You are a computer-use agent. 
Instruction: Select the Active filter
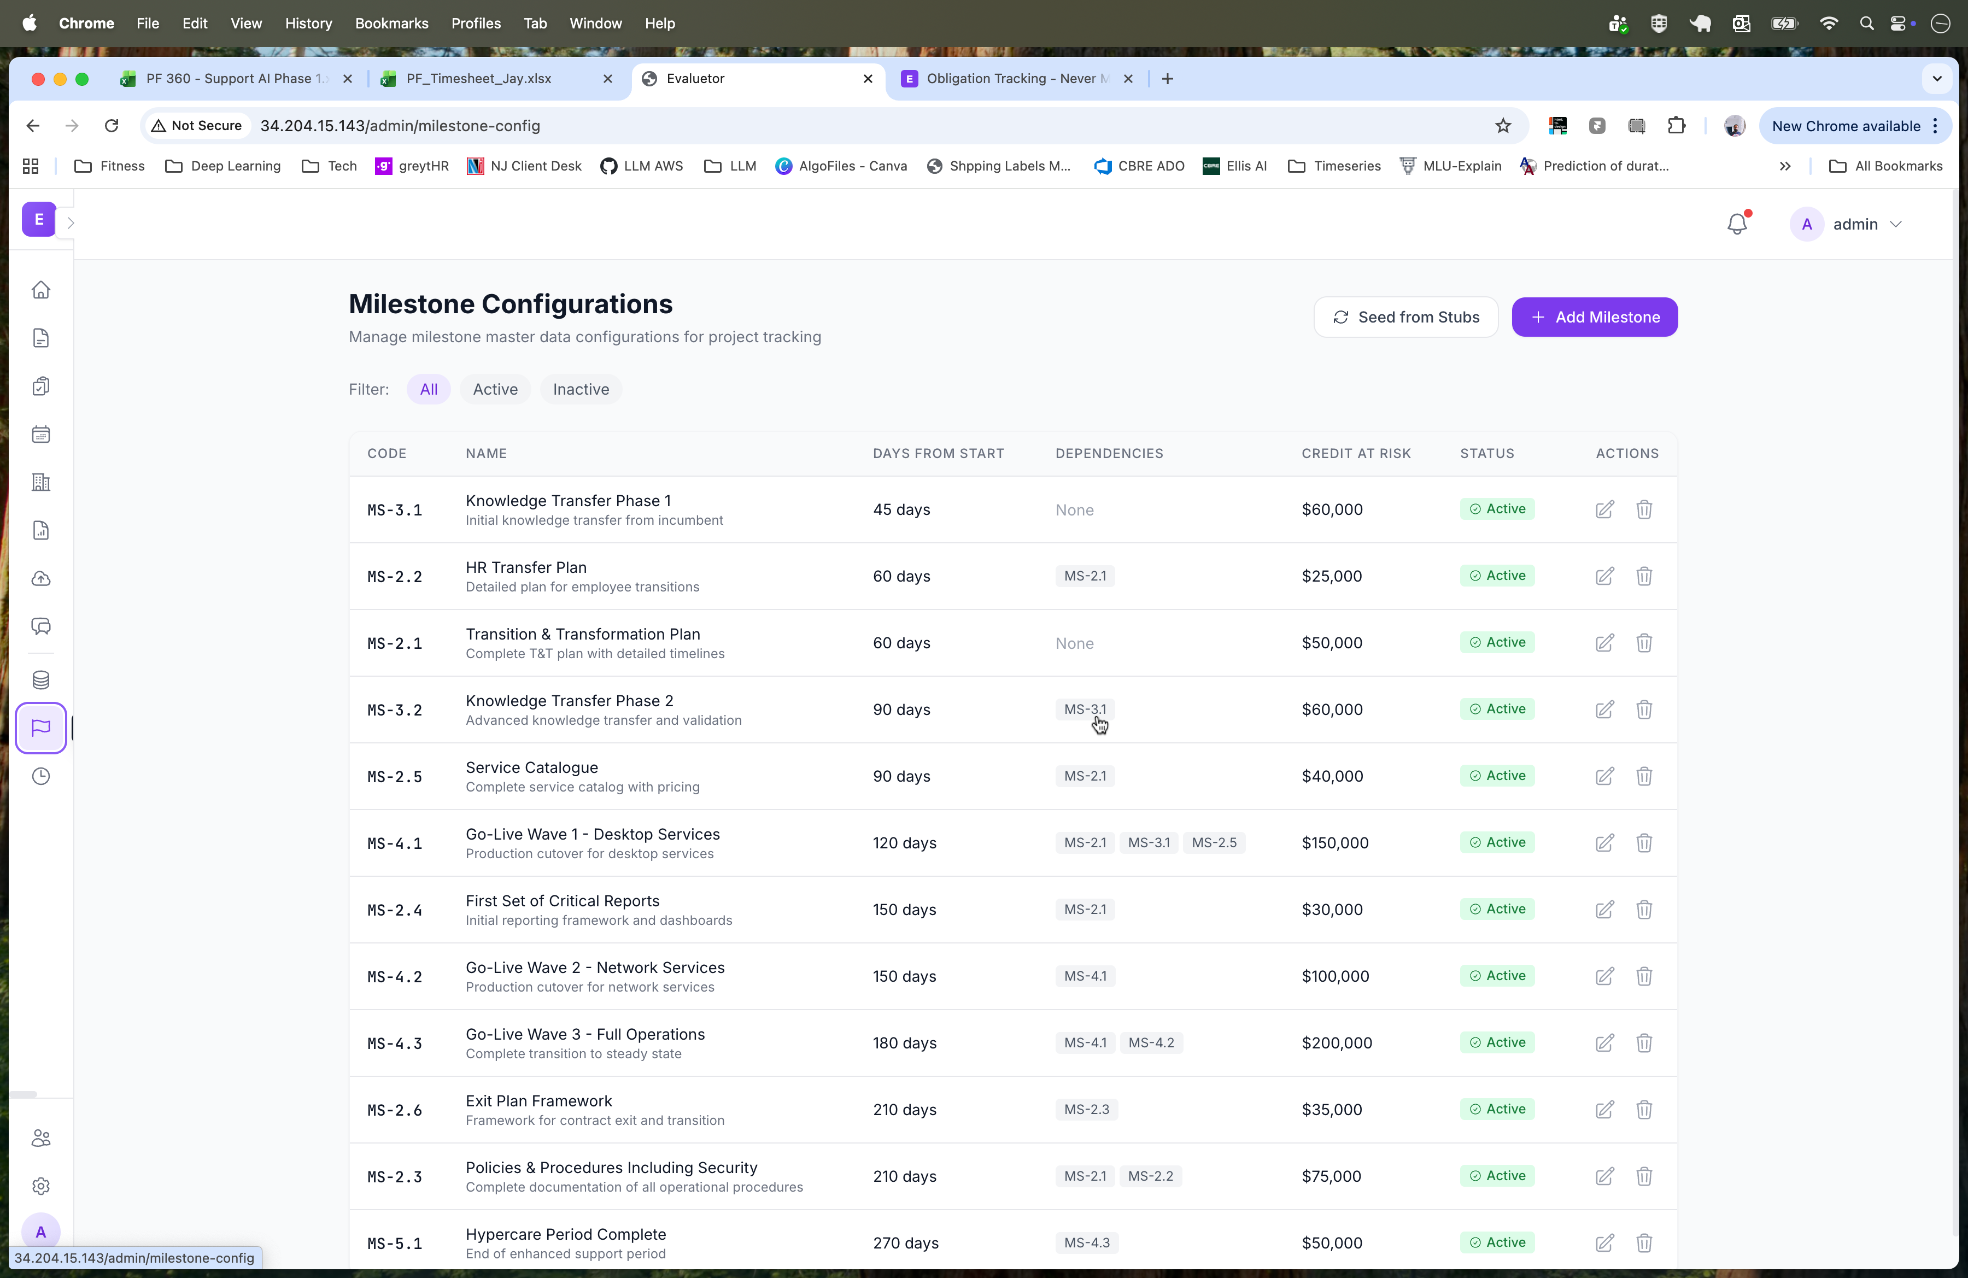click(x=495, y=389)
